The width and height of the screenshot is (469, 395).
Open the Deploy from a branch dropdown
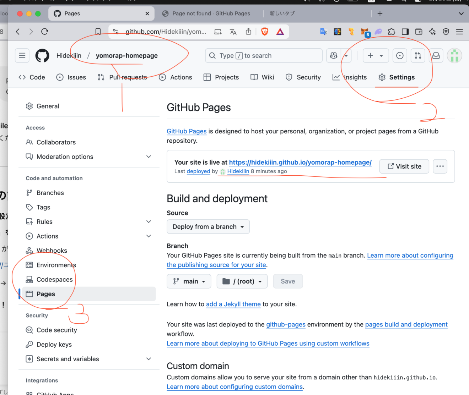[x=208, y=226]
